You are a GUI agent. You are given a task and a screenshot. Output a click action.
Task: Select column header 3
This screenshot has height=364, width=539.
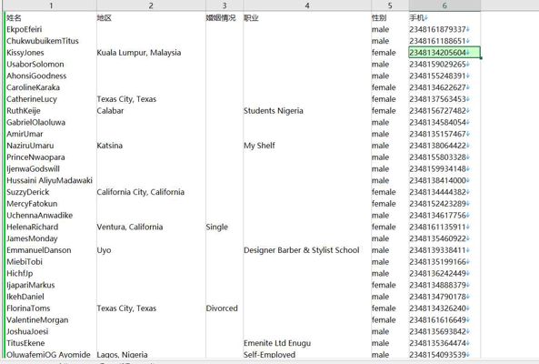tap(225, 5)
